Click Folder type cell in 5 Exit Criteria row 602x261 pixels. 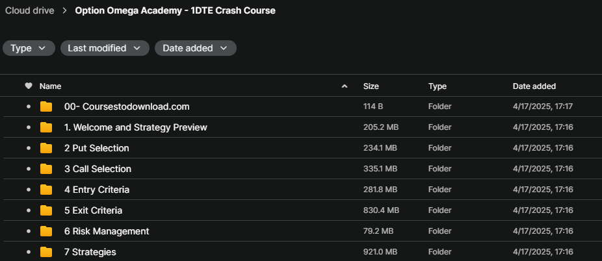(x=439, y=210)
